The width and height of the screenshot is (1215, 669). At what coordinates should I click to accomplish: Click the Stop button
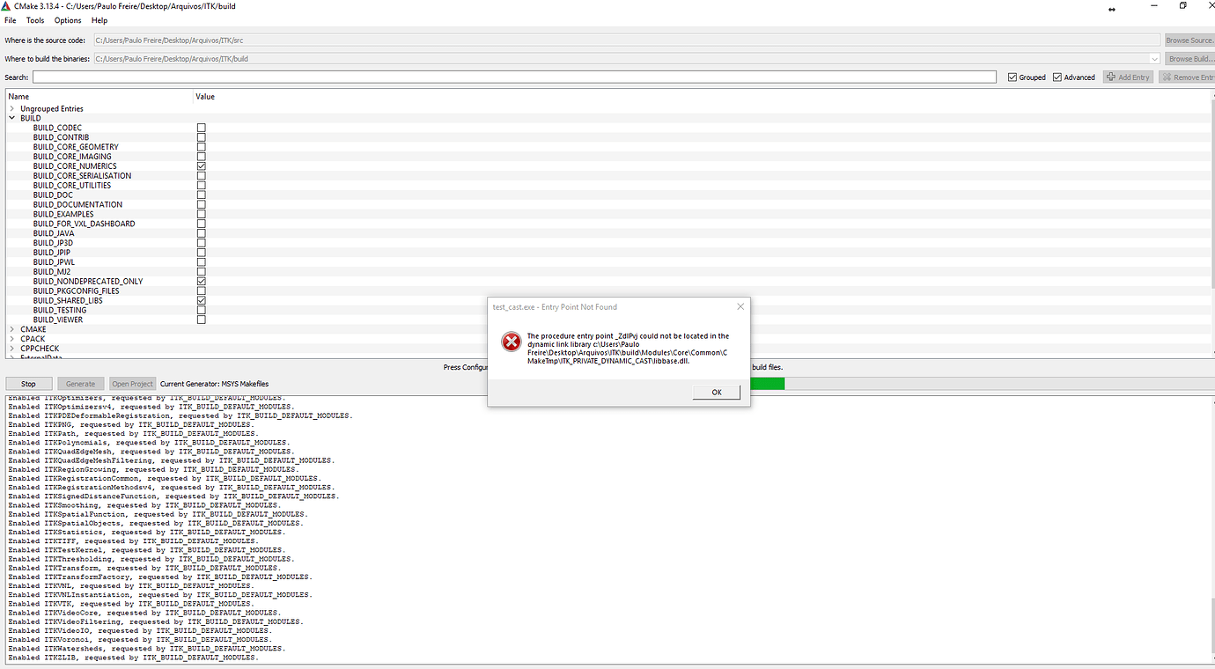pyautogui.click(x=28, y=384)
